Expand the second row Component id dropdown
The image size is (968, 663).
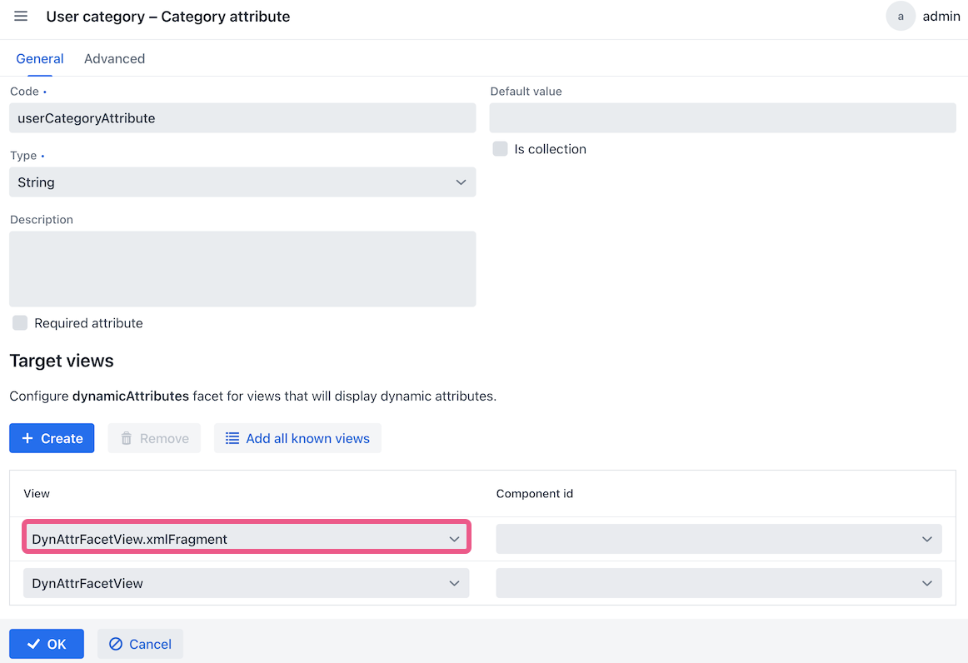(x=718, y=583)
